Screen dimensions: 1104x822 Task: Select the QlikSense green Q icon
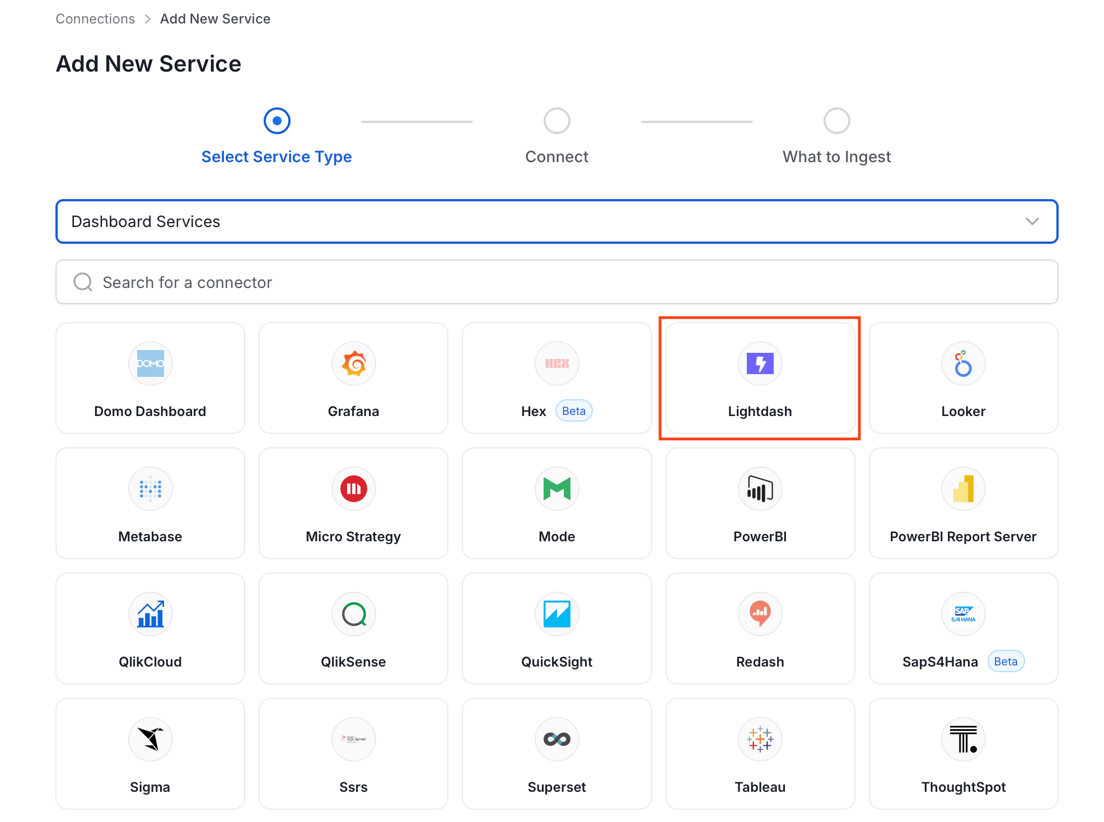(354, 614)
